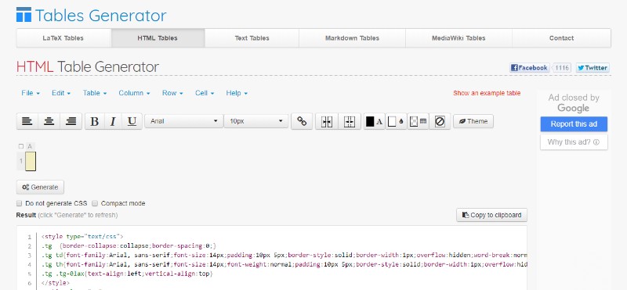Switch to the Markdown Tables tab
The height and width of the screenshot is (290, 627).
tap(352, 38)
